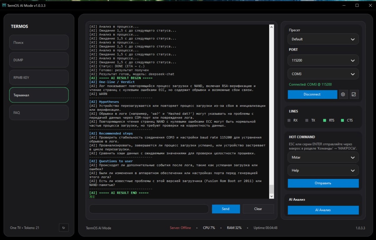Click the RAM 32% status entry
The image size is (376, 240).
[234, 228]
